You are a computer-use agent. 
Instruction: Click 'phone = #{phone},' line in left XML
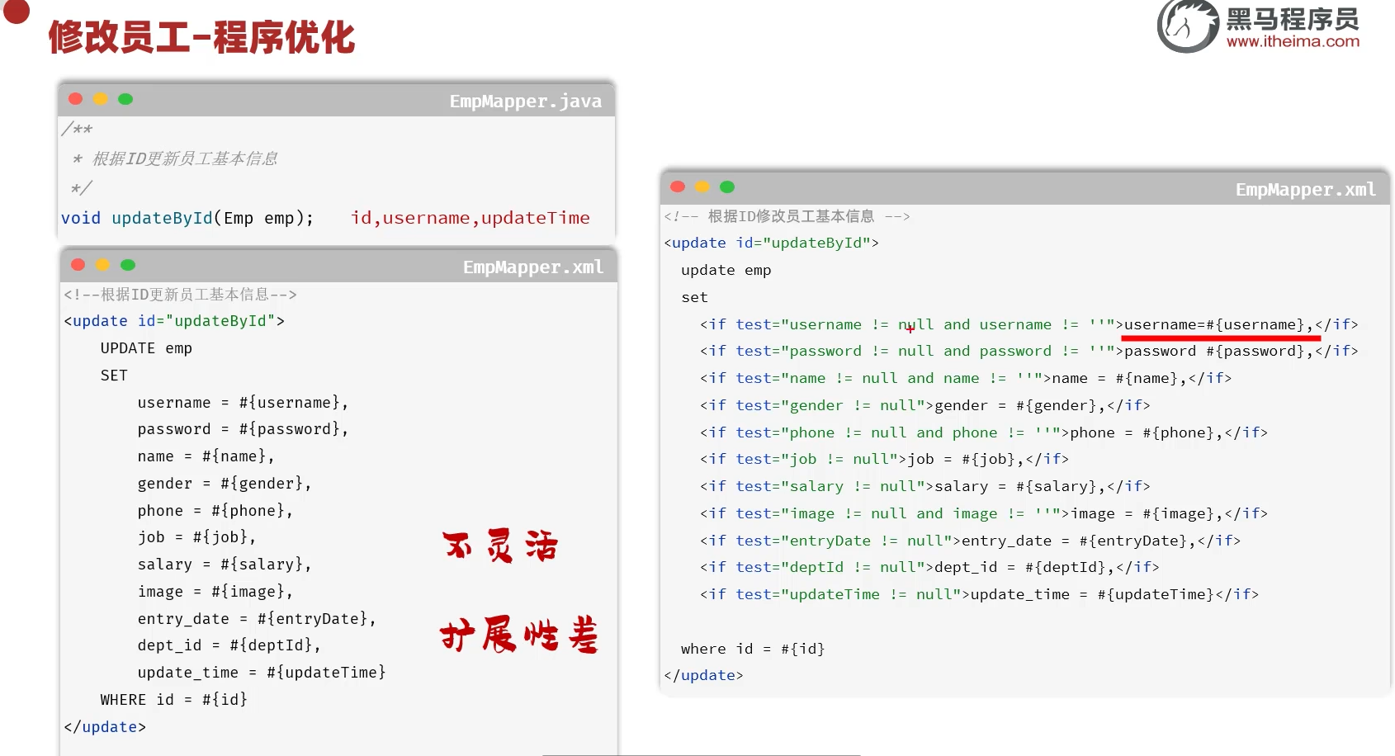point(215,511)
